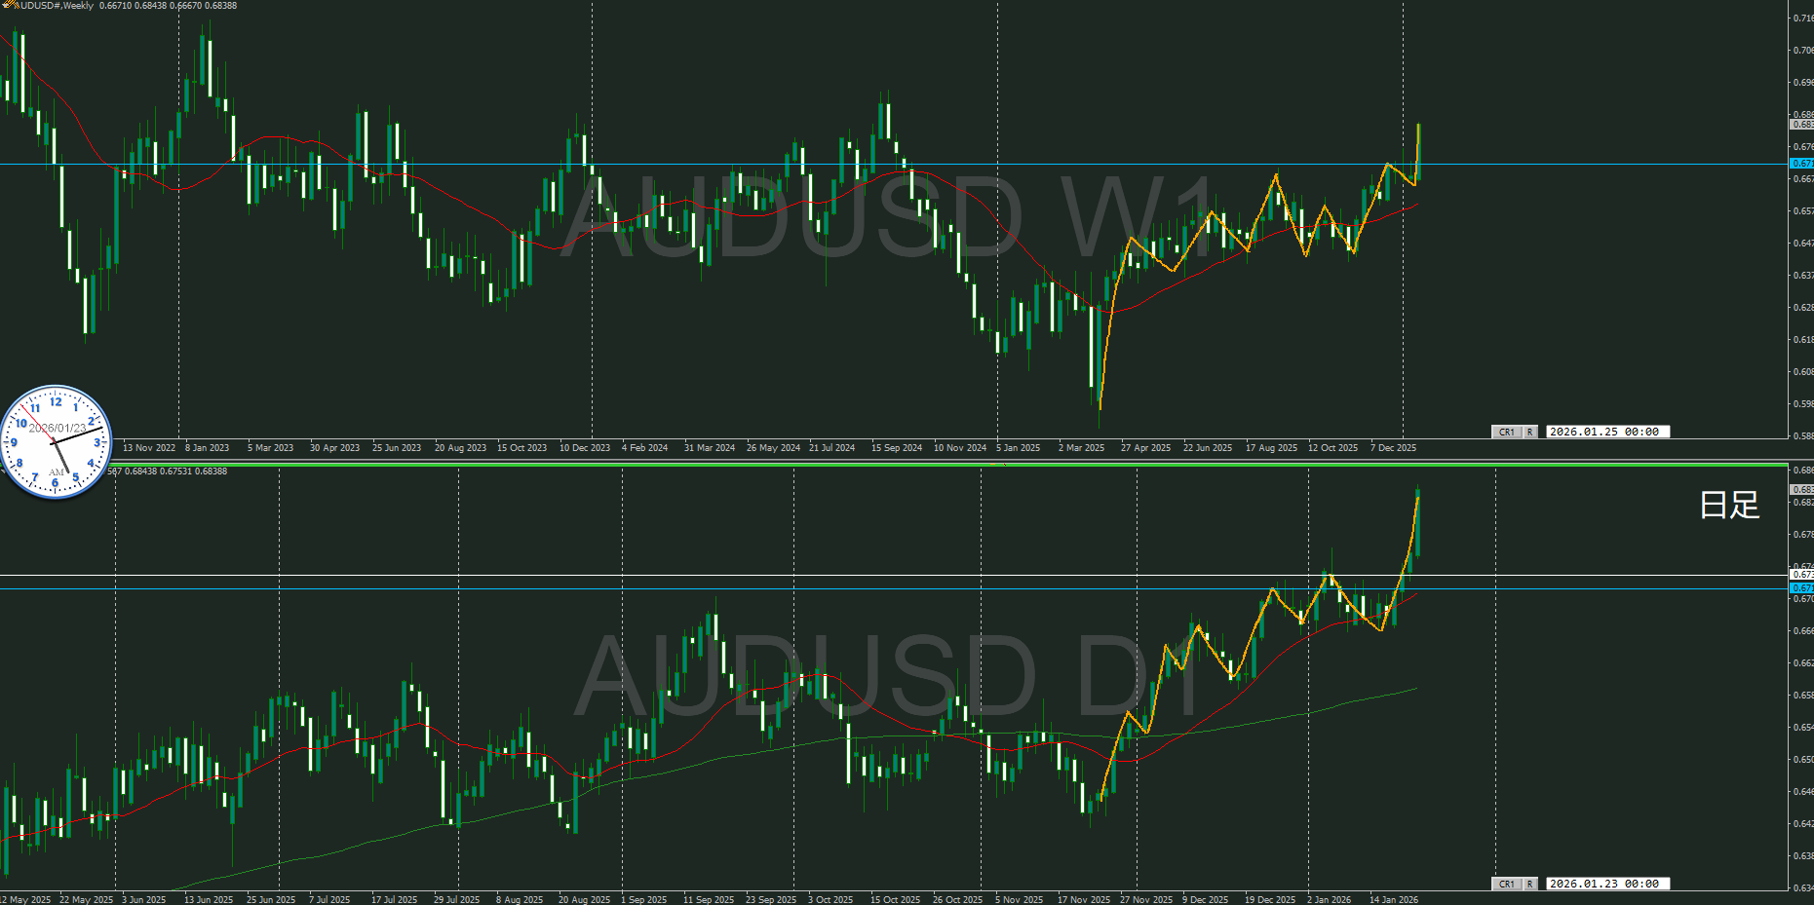Click the CR1 button on the daily chart
Viewport: 1814px width, 905px height.
pyautogui.click(x=1506, y=884)
